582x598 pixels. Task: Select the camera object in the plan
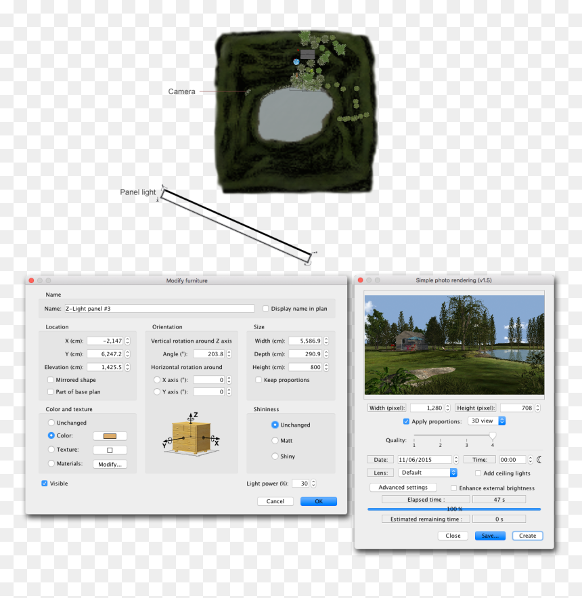point(248,91)
